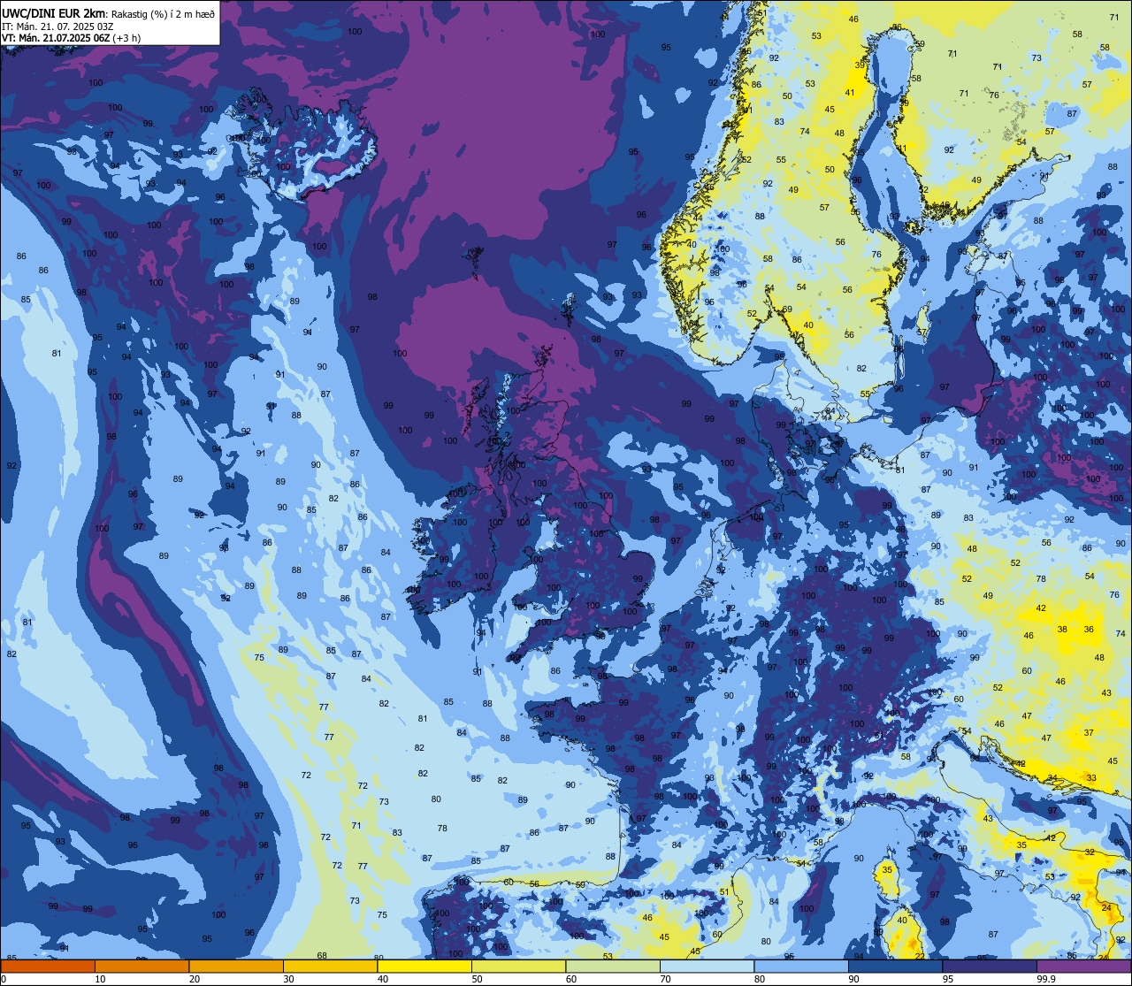This screenshot has height=986, width=1132.
Task: Click the legend tick label 50 under colorbar
Action: (477, 979)
